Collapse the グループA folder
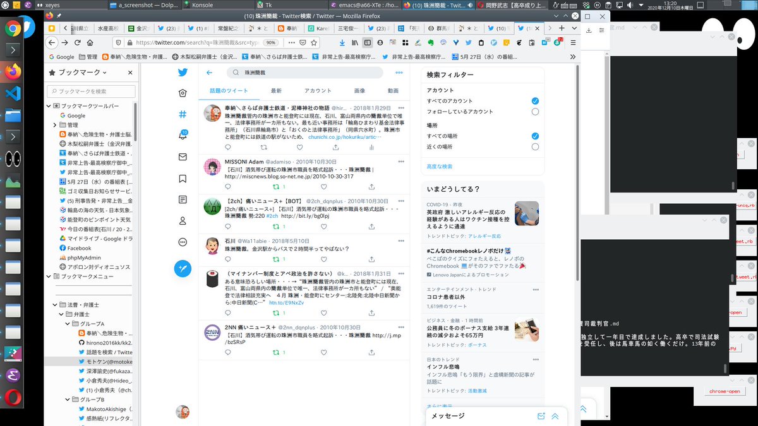 (x=68, y=324)
